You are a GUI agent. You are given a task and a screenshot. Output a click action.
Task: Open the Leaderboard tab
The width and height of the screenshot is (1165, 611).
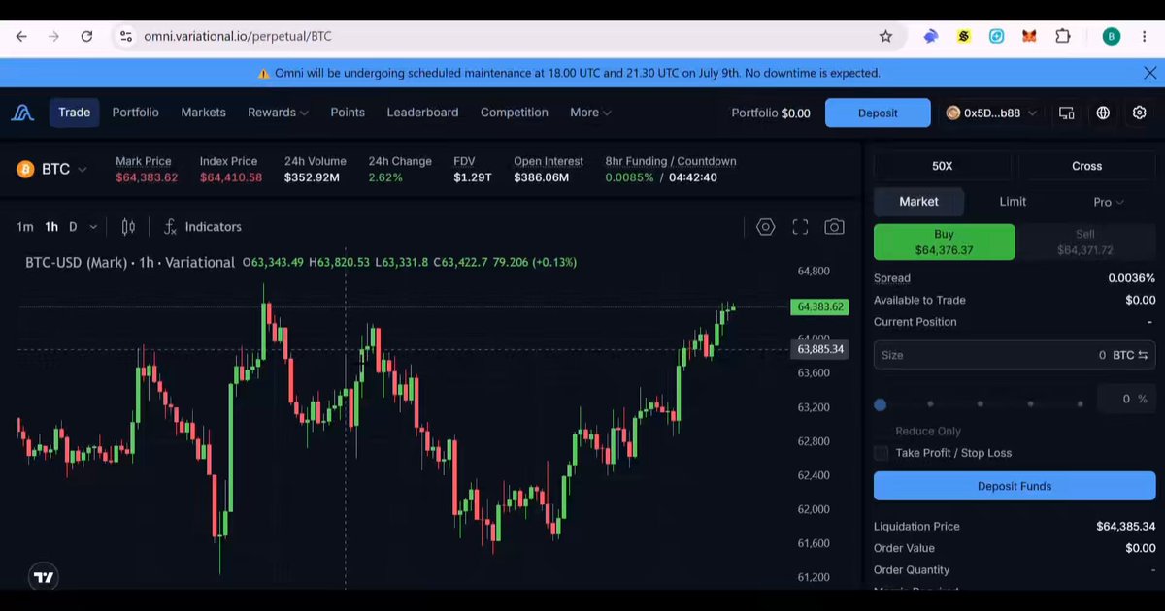click(422, 113)
